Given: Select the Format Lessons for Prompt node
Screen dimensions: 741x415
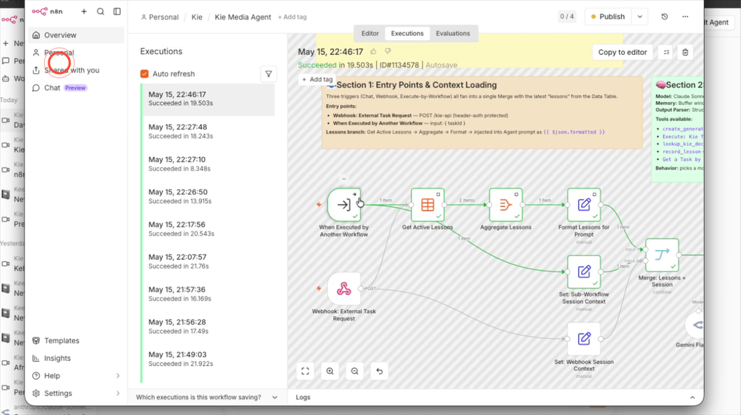Looking at the screenshot, I should 584,204.
